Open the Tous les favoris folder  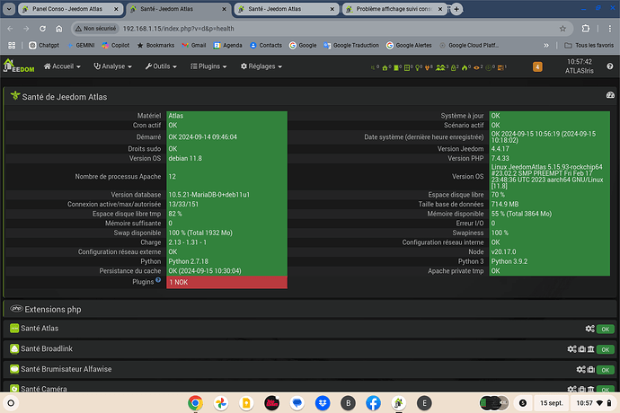pyautogui.click(x=589, y=46)
